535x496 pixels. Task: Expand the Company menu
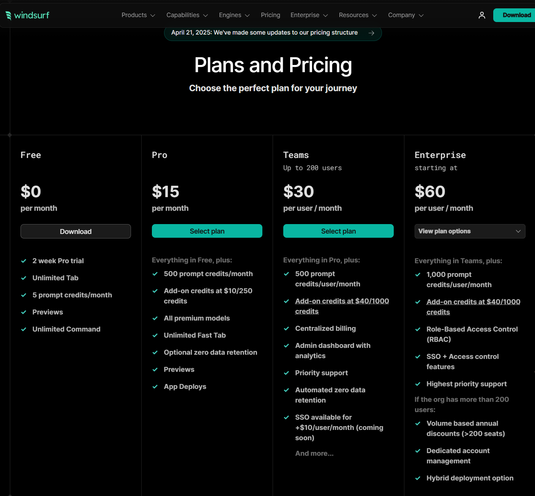pos(406,15)
